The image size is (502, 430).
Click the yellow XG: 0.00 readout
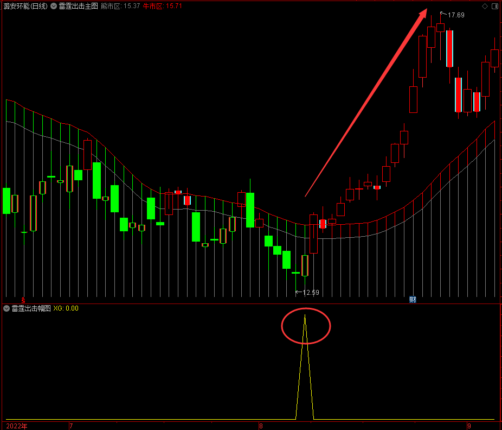point(66,308)
